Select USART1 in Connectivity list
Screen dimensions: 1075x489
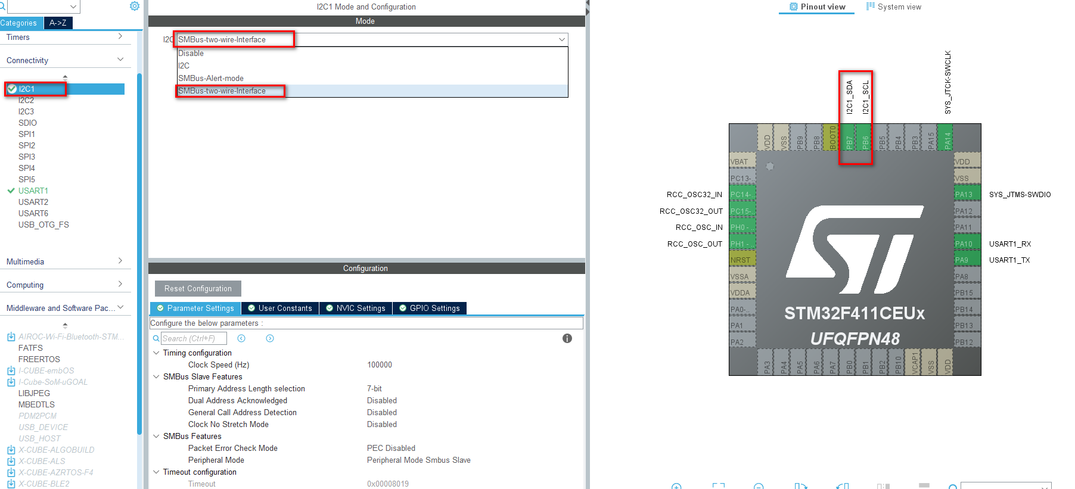(x=33, y=191)
